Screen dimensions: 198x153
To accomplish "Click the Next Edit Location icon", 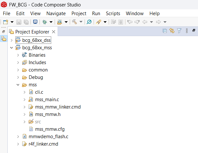I will (137, 22).
